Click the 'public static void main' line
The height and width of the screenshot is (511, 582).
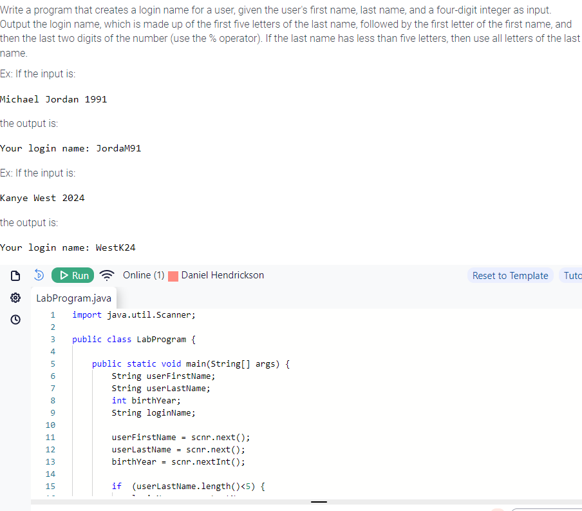pos(191,364)
